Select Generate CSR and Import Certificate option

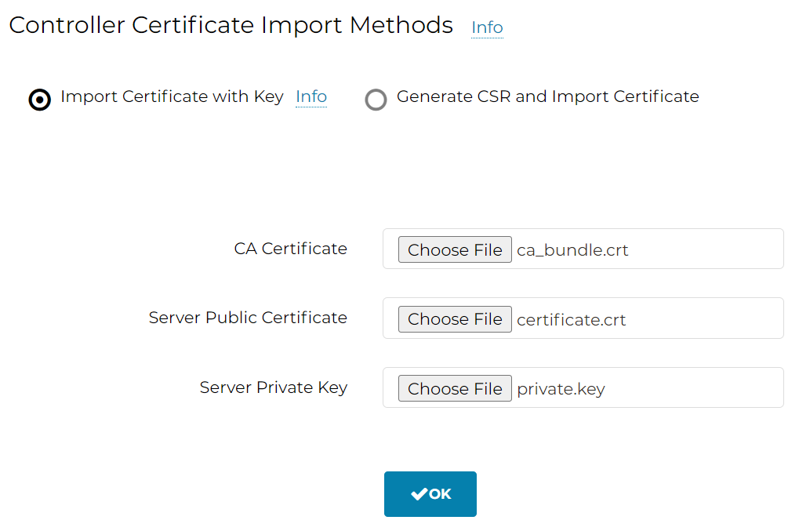pos(376,100)
